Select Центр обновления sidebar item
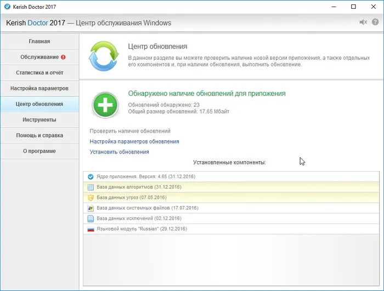 (39, 104)
